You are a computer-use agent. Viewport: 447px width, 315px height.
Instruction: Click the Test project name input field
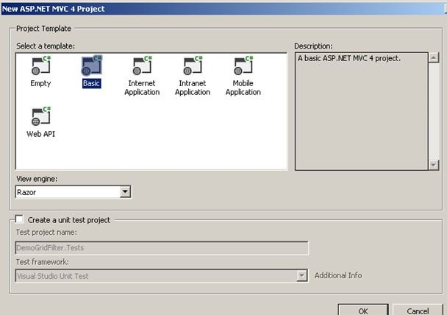[162, 248]
